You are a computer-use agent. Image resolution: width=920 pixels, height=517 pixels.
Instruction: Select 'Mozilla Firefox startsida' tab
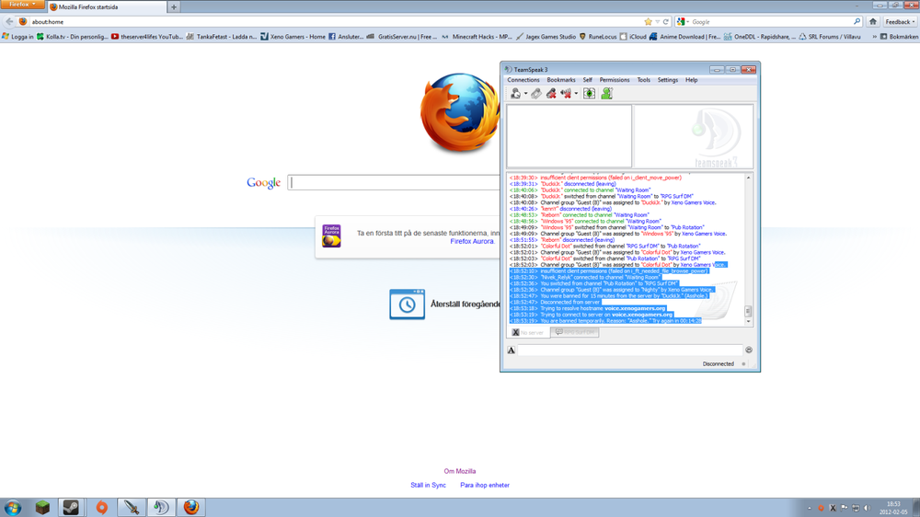[107, 7]
